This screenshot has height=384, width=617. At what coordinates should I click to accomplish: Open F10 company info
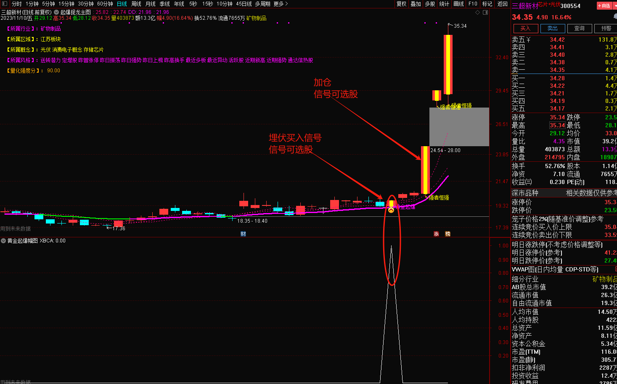tap(473, 4)
